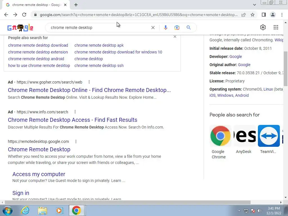
Task: Open the Chrome profile avatar
Action: click(x=273, y=15)
